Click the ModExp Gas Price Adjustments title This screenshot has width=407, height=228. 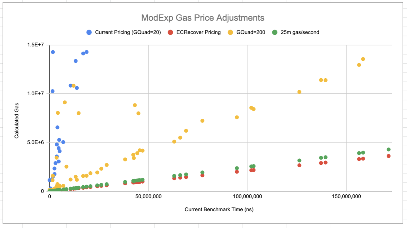tap(203, 18)
